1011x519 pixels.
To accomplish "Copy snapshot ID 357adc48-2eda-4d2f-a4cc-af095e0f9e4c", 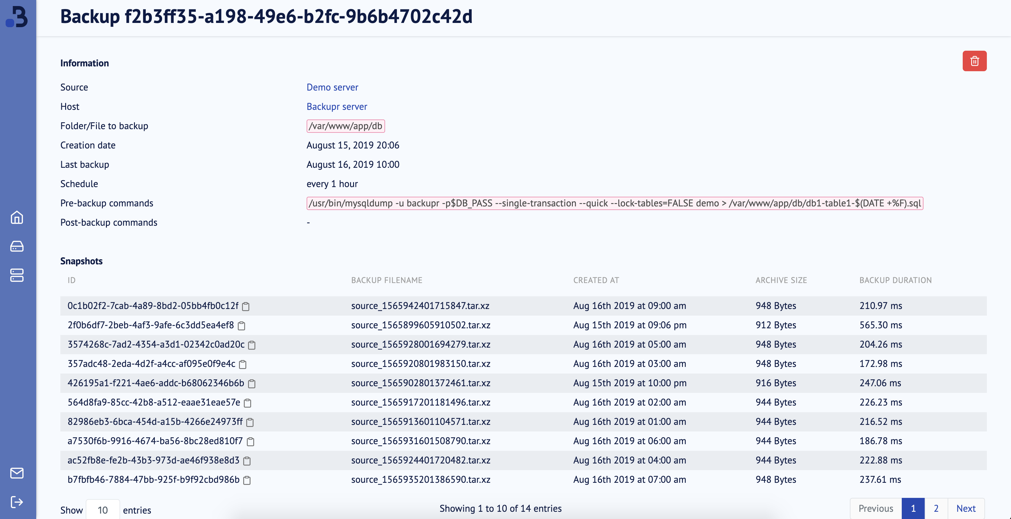I will point(243,364).
